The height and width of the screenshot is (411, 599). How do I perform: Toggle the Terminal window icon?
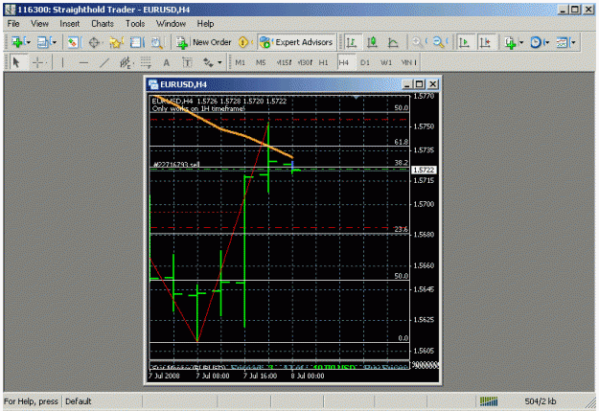pos(136,42)
